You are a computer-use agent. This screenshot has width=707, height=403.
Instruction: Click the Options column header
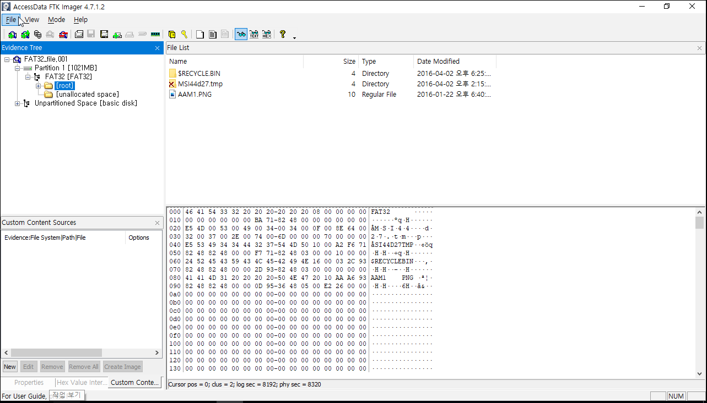[x=143, y=238]
